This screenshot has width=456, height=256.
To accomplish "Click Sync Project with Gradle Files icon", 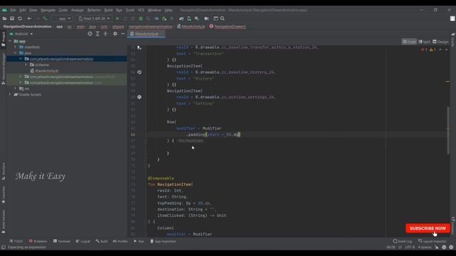I will pos(182,18).
